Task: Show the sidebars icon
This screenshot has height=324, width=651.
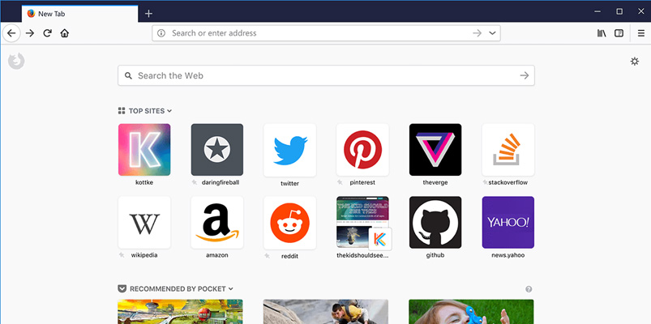Action: (619, 33)
